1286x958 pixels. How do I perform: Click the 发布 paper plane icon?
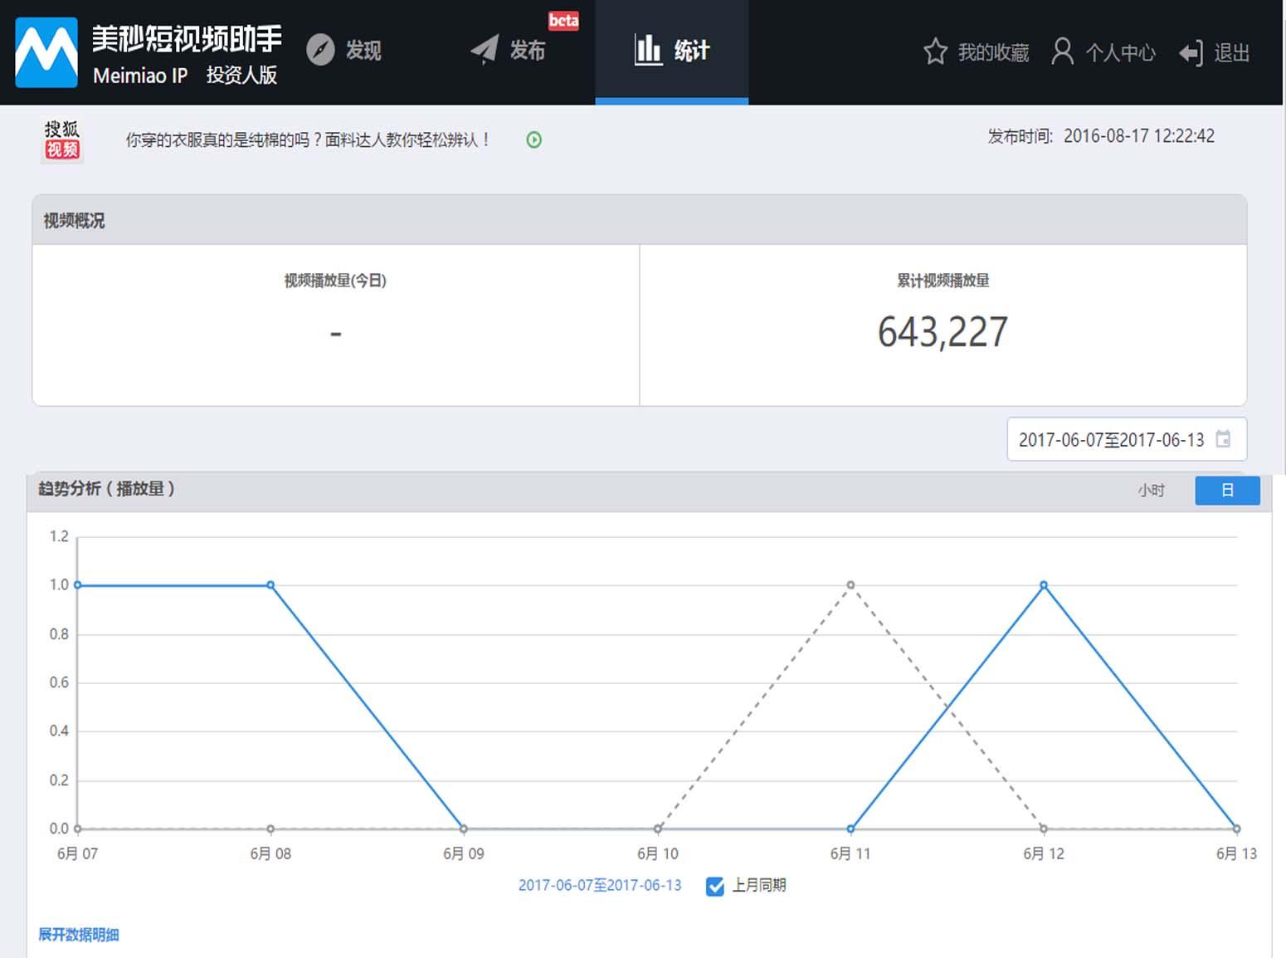pyautogui.click(x=485, y=50)
